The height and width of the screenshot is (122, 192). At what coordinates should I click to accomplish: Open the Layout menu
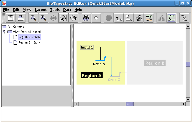(41, 9)
